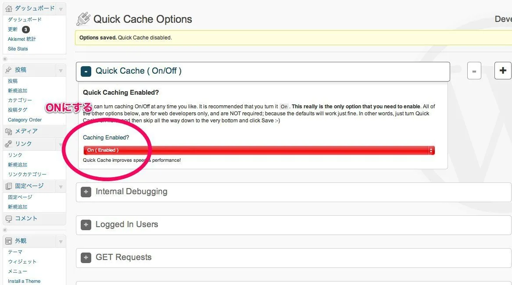This screenshot has width=512, height=285.
Task: Expand all panels with the large plus button
Action: 503,71
